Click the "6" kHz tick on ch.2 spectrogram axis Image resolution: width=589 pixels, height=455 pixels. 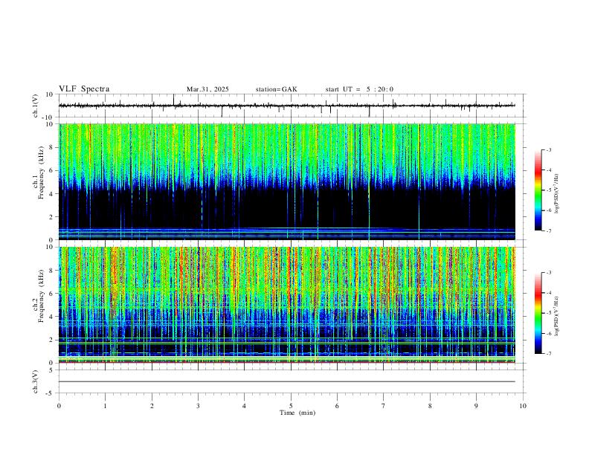[52, 293]
